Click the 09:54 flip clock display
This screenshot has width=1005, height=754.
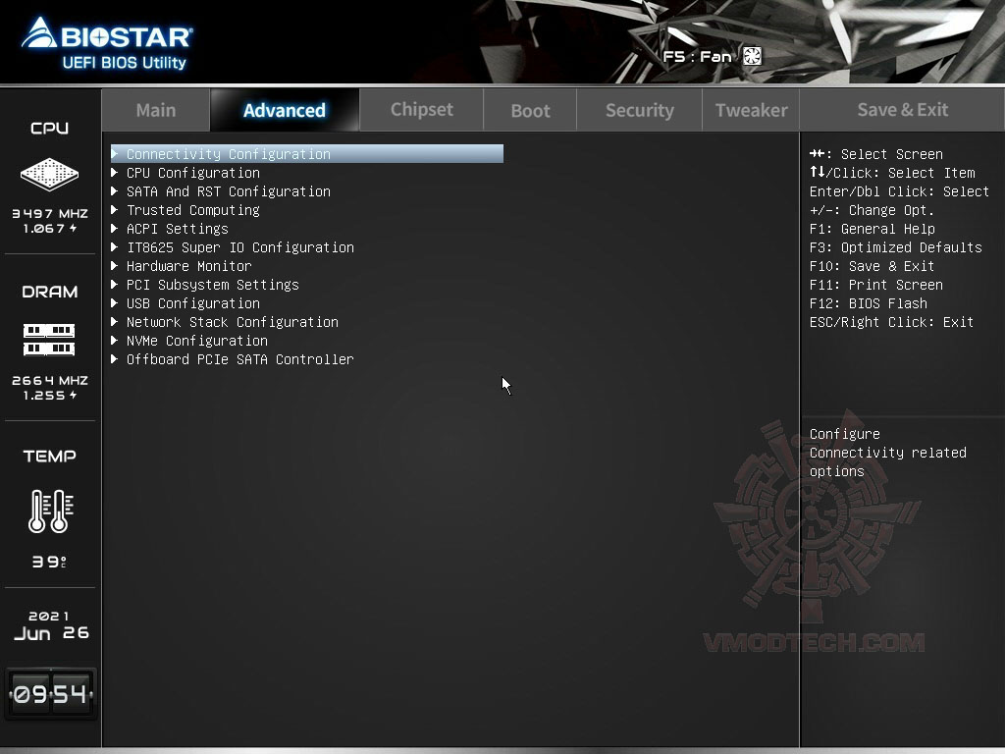coord(50,694)
